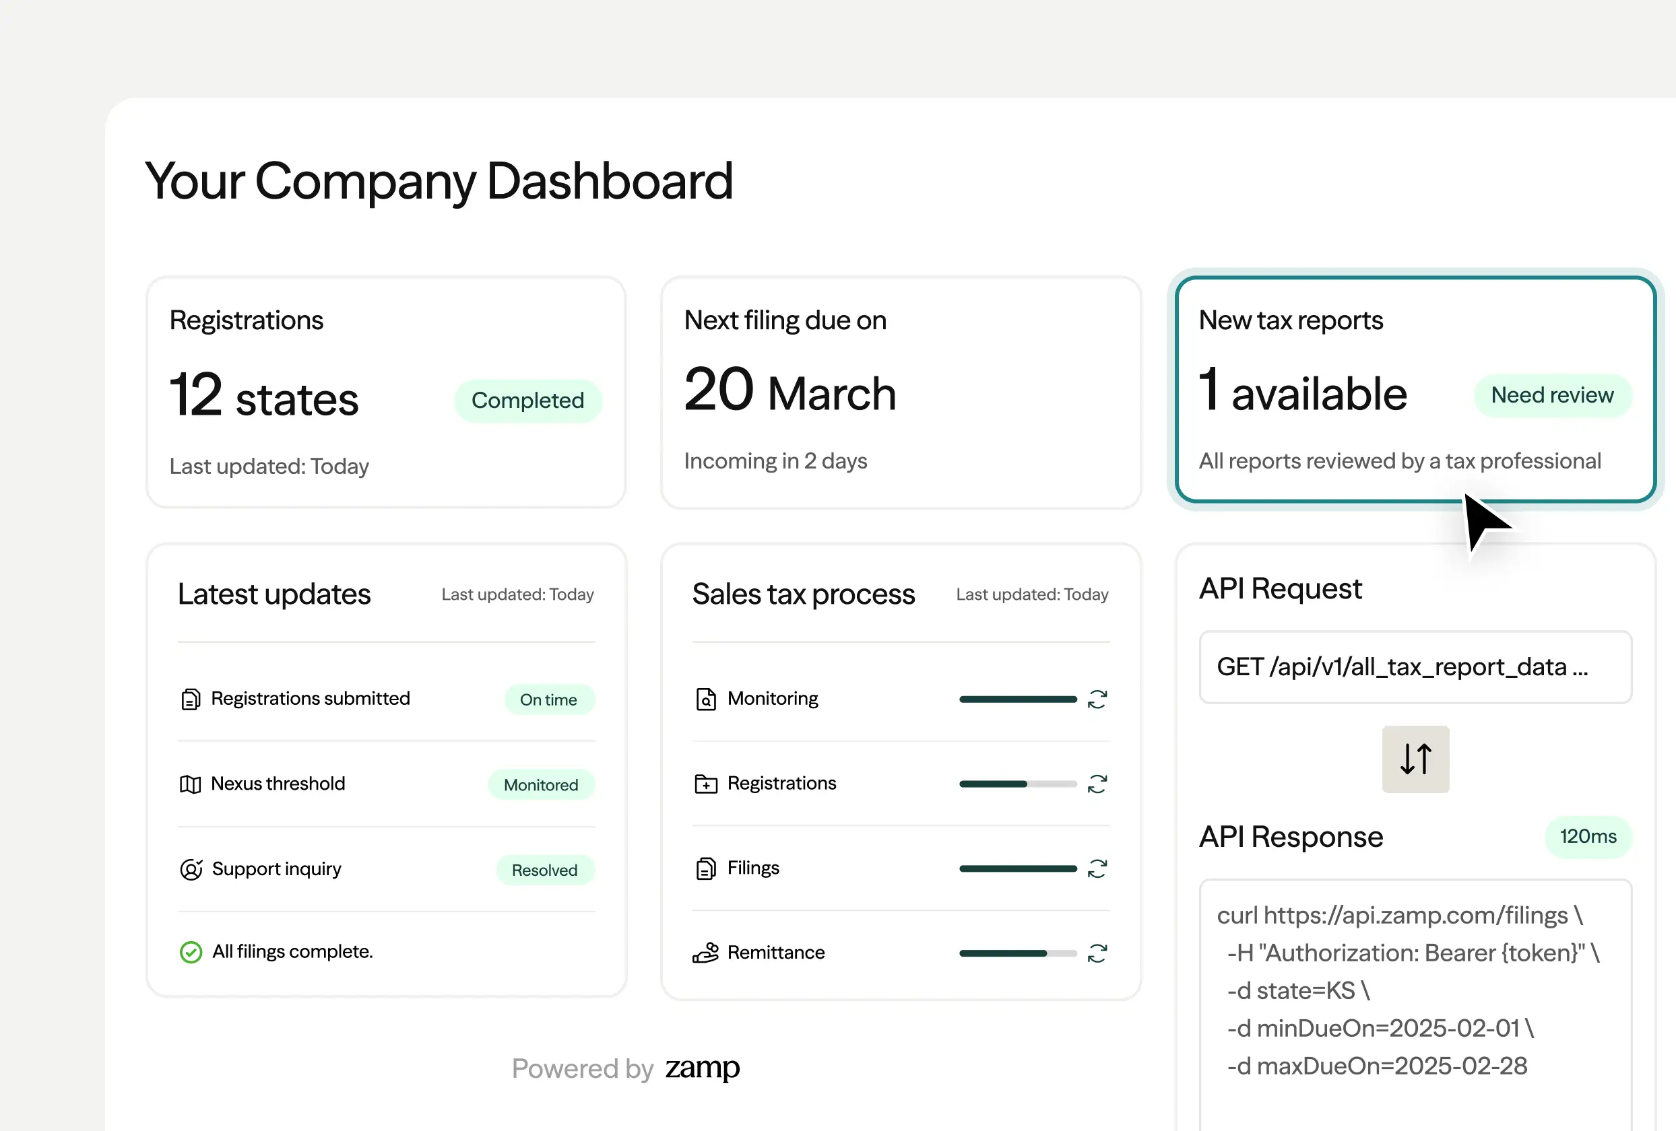The width and height of the screenshot is (1676, 1131).
Task: Click the Registrations progress bar
Action: (1017, 784)
